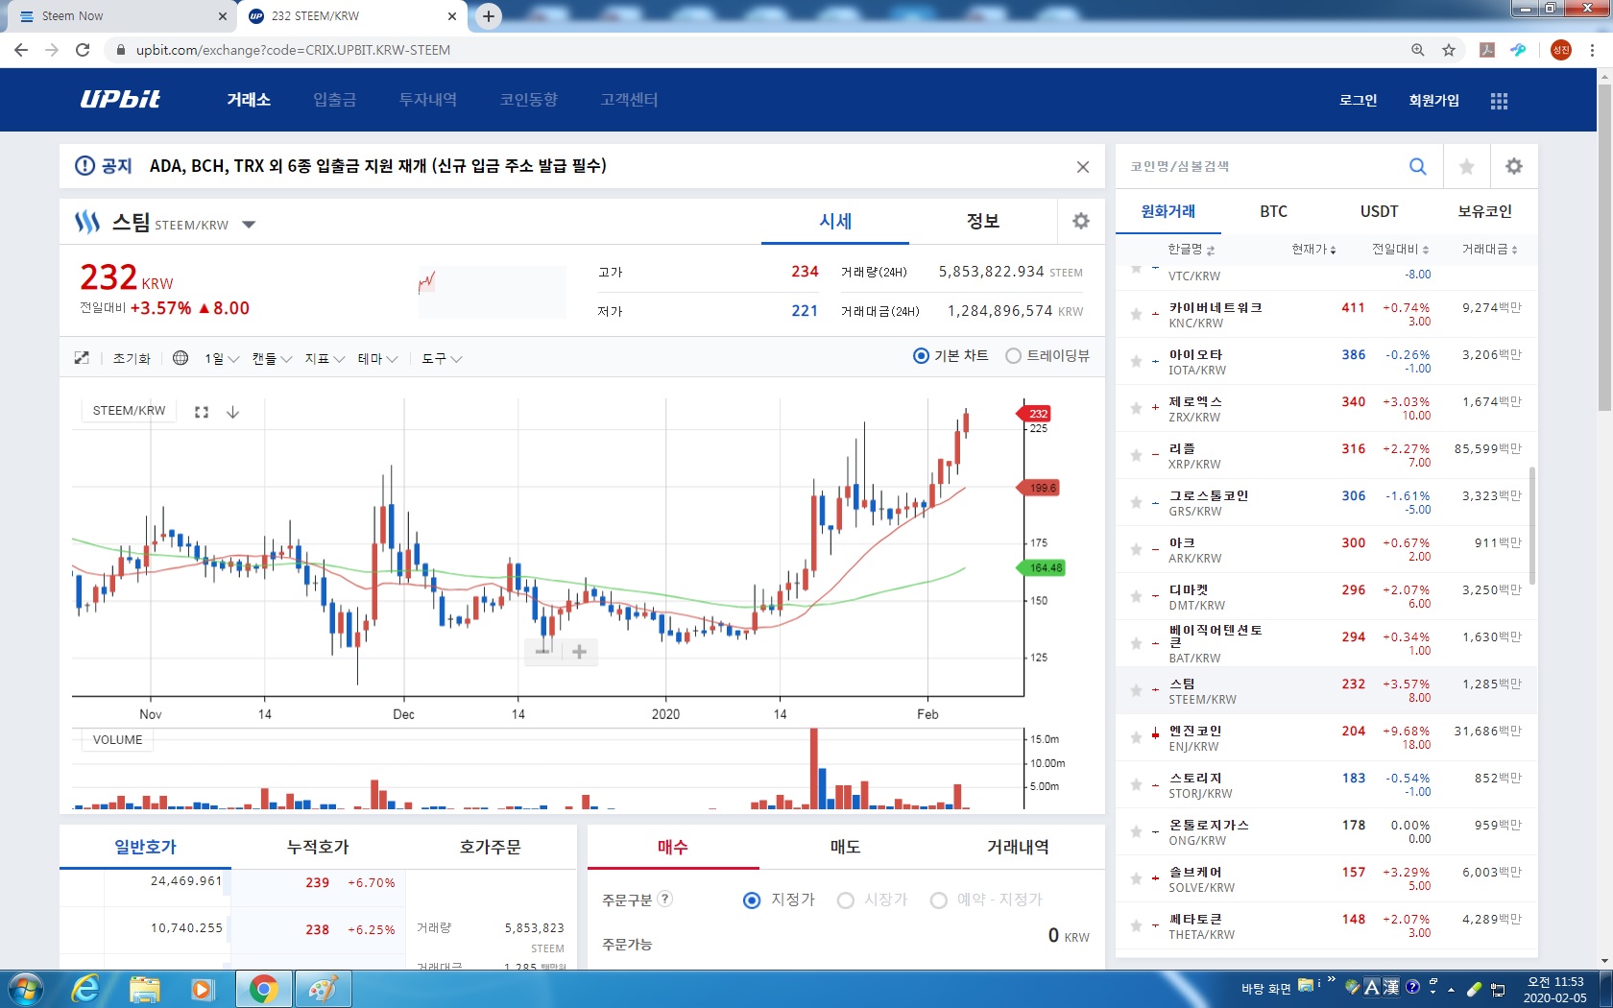Click the 164.48 moving average label on axis
Viewport: 1613px width, 1008px height.
click(x=1042, y=567)
